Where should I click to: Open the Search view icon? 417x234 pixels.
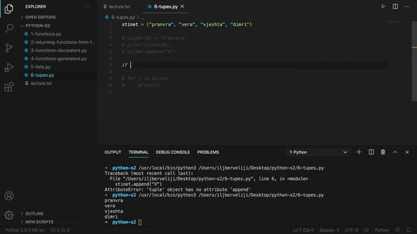click(x=9, y=28)
